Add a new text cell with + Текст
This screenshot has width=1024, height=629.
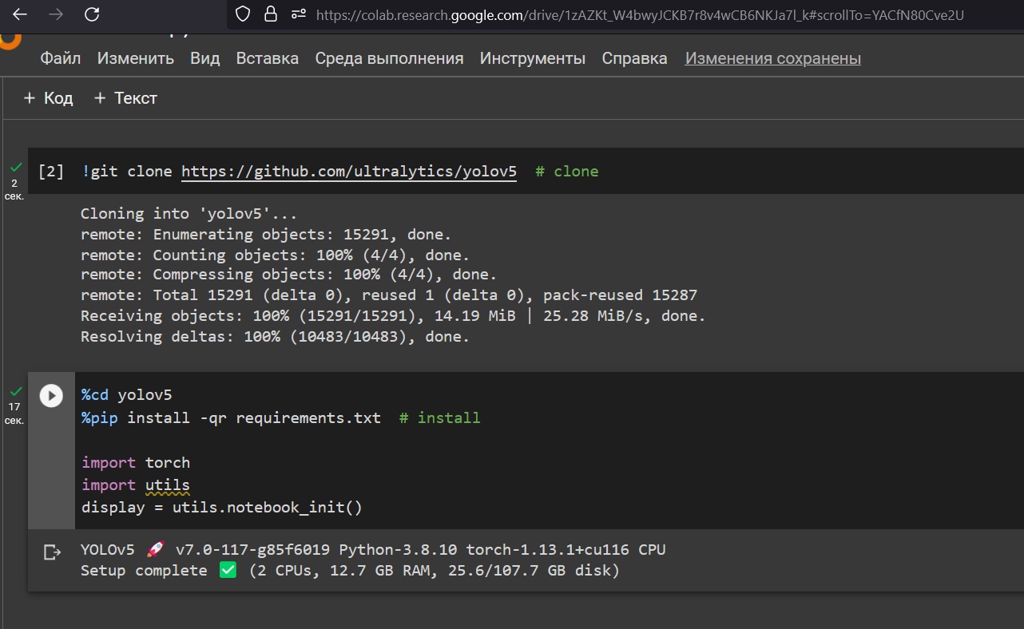click(x=125, y=98)
